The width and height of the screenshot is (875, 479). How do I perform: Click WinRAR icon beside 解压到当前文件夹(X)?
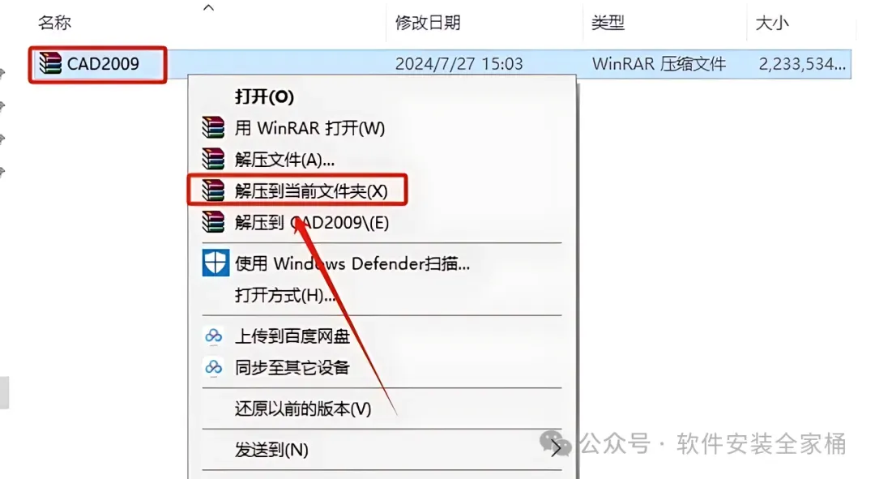click(x=213, y=191)
